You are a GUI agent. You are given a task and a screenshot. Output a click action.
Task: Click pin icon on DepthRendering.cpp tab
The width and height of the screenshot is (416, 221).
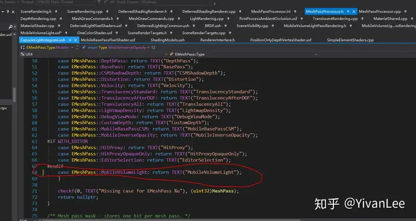[61, 19]
